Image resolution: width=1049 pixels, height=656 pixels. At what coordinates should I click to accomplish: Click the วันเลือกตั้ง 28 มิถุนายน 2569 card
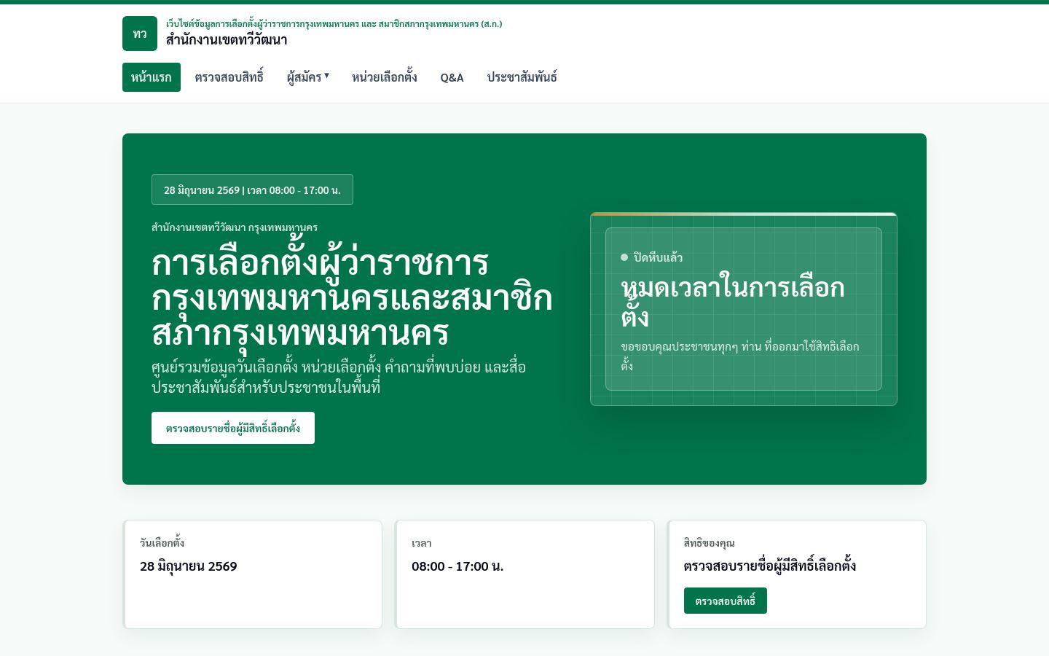pos(253,574)
